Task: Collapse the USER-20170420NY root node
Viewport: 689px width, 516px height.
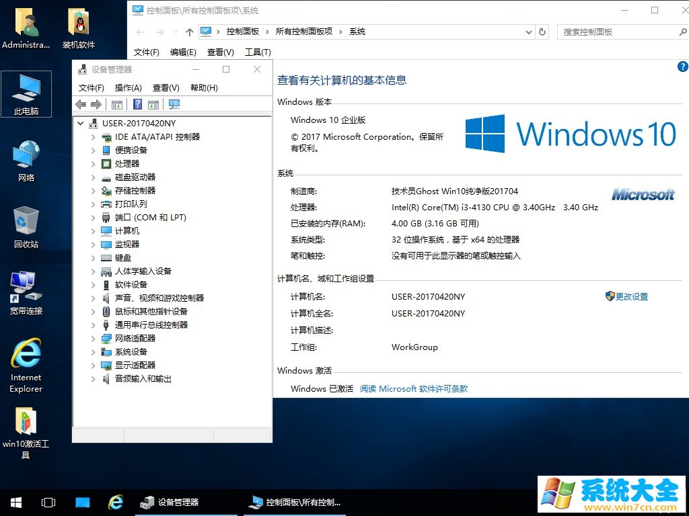Action: (81, 124)
